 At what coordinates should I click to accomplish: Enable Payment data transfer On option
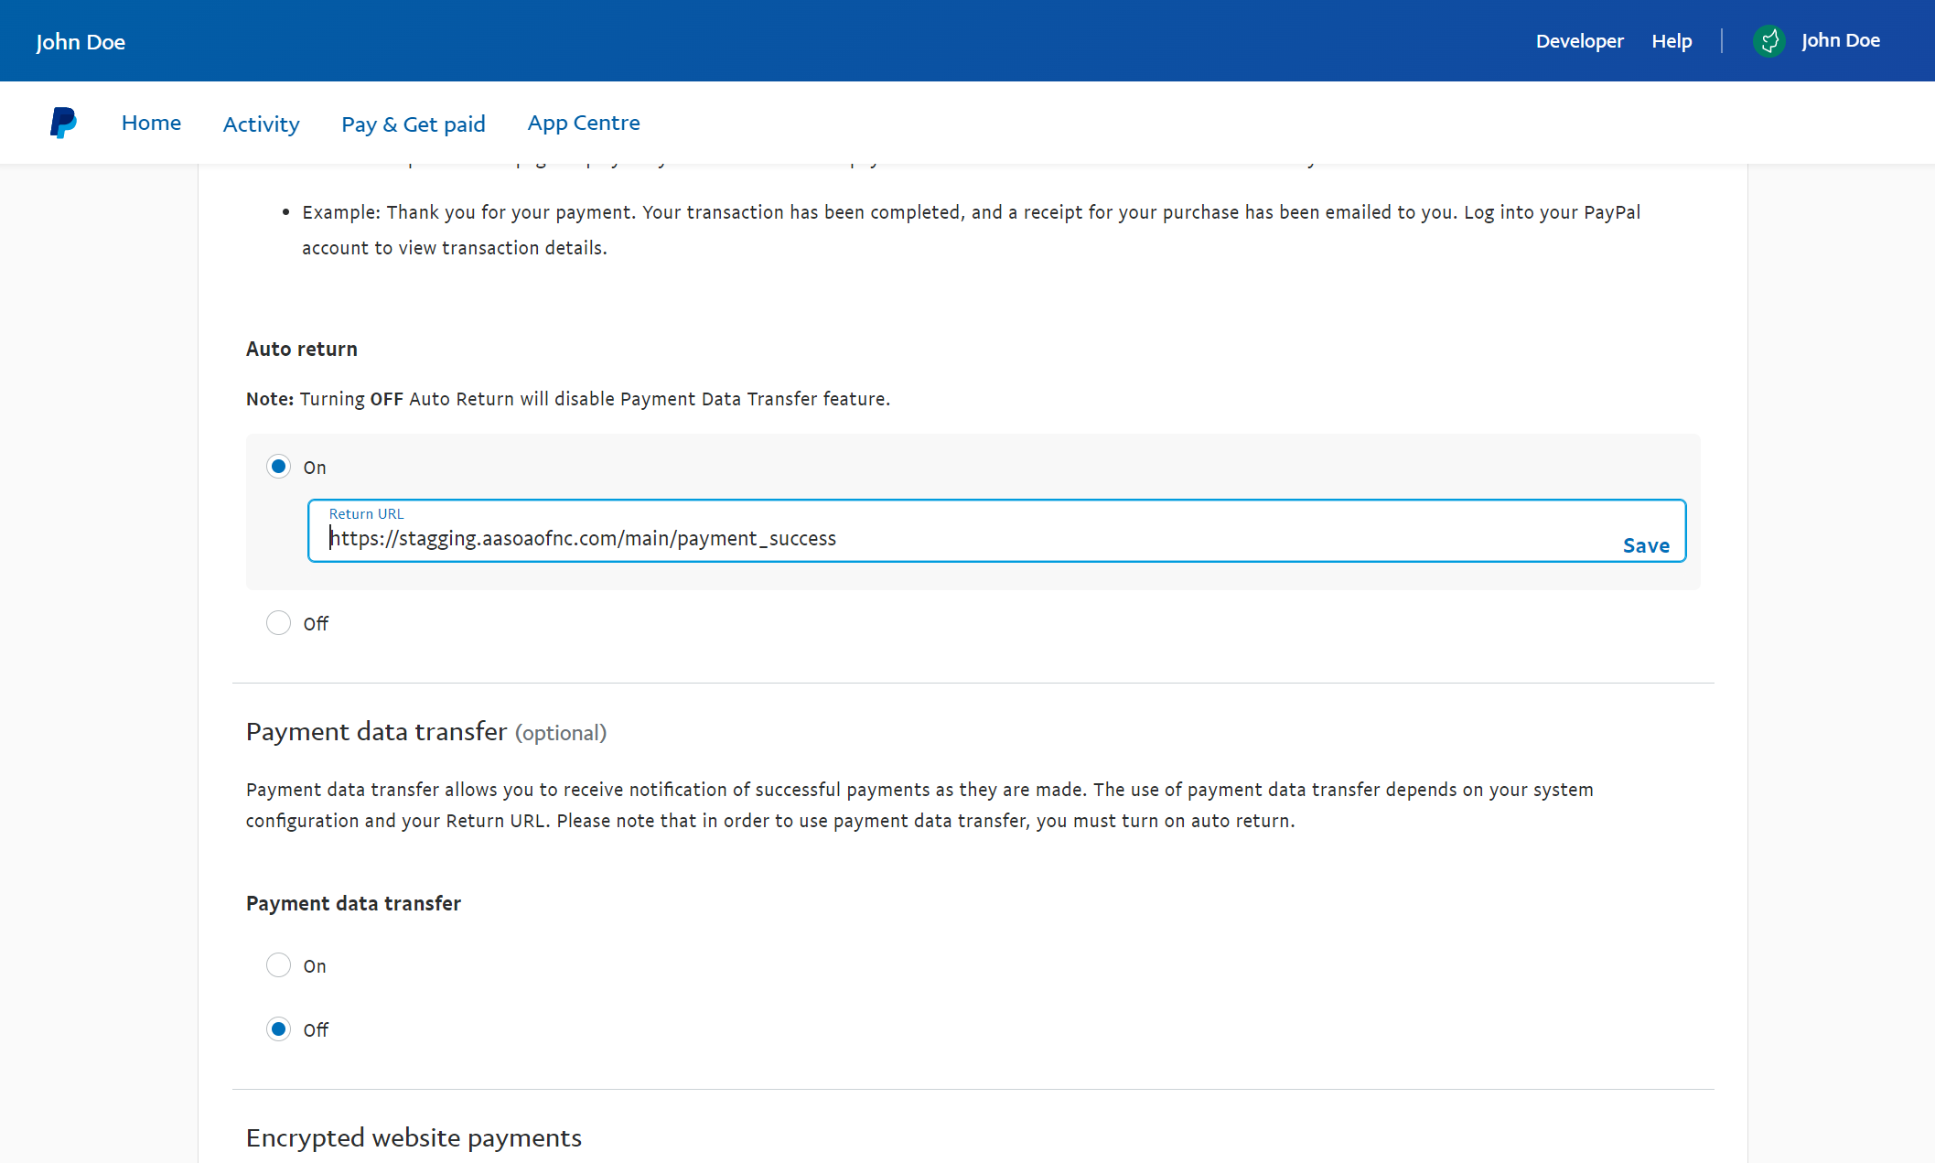278,965
